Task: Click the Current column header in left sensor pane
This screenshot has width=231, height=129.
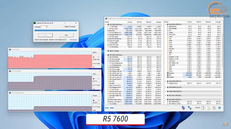Action: pos(130,22)
